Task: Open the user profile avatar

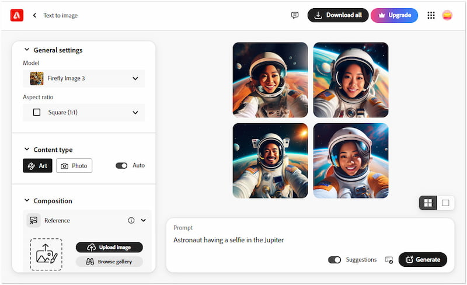Action: [x=447, y=15]
